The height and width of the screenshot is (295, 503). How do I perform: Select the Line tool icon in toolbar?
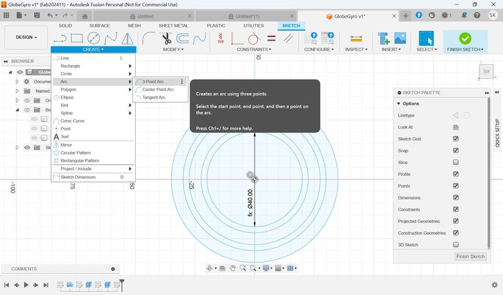[60, 38]
